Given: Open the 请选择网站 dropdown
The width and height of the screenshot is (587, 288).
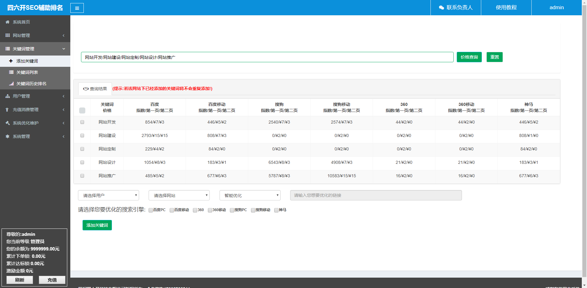Looking at the screenshot, I should coord(179,195).
